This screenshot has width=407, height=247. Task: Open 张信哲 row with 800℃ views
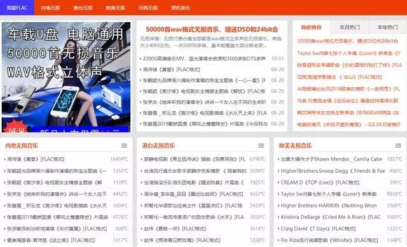click(x=57, y=229)
